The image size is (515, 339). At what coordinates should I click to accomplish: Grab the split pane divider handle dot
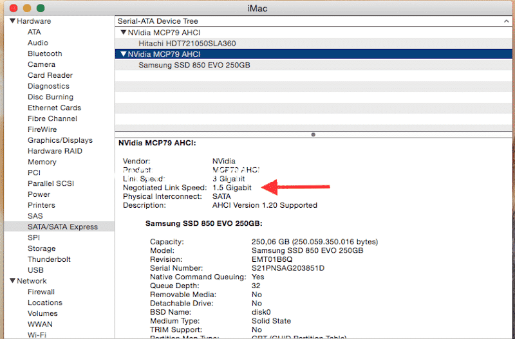coord(314,134)
